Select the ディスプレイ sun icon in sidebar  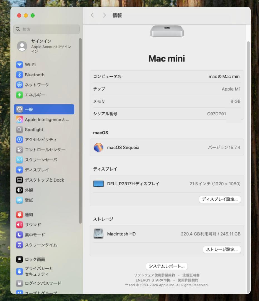pos(19,170)
